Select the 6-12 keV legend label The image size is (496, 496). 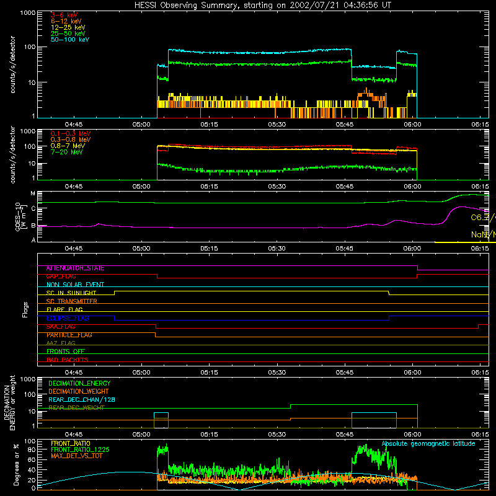[x=66, y=21]
